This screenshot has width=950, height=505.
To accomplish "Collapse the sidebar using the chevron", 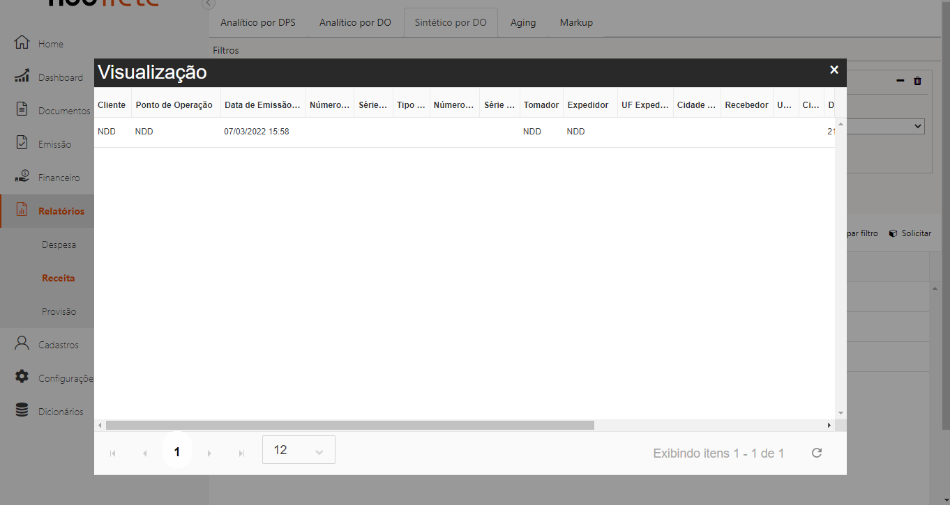I will coord(208,3).
